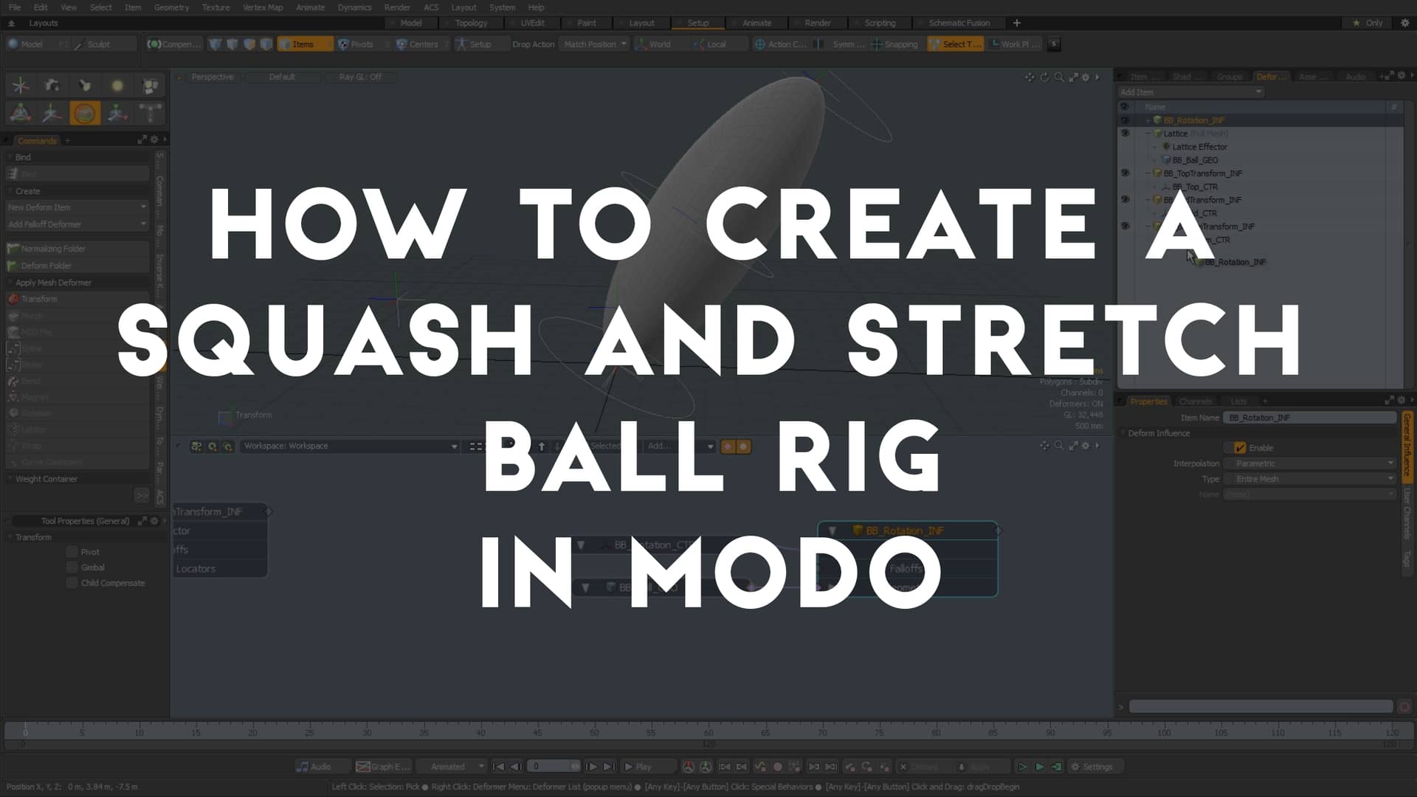Hide the Lattice item using its eye toggle

(x=1125, y=133)
